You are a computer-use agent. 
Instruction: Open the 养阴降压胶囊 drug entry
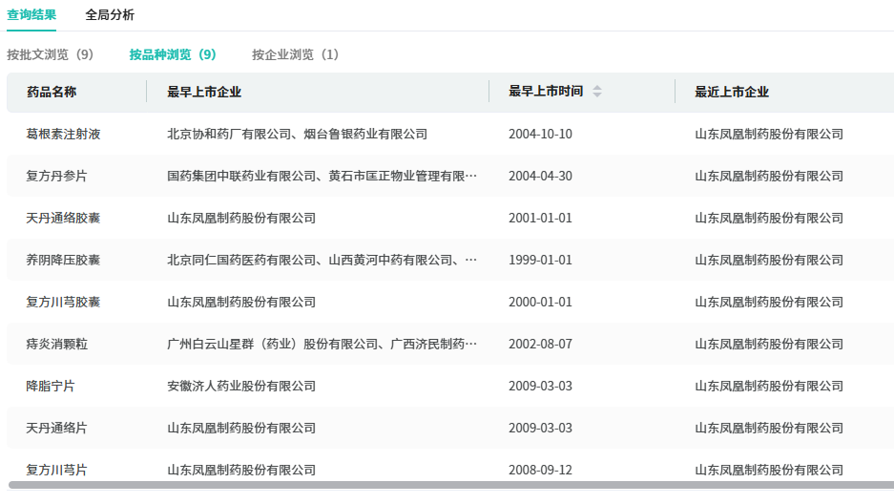63,260
